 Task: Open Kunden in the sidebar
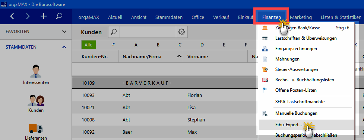coord(36,104)
